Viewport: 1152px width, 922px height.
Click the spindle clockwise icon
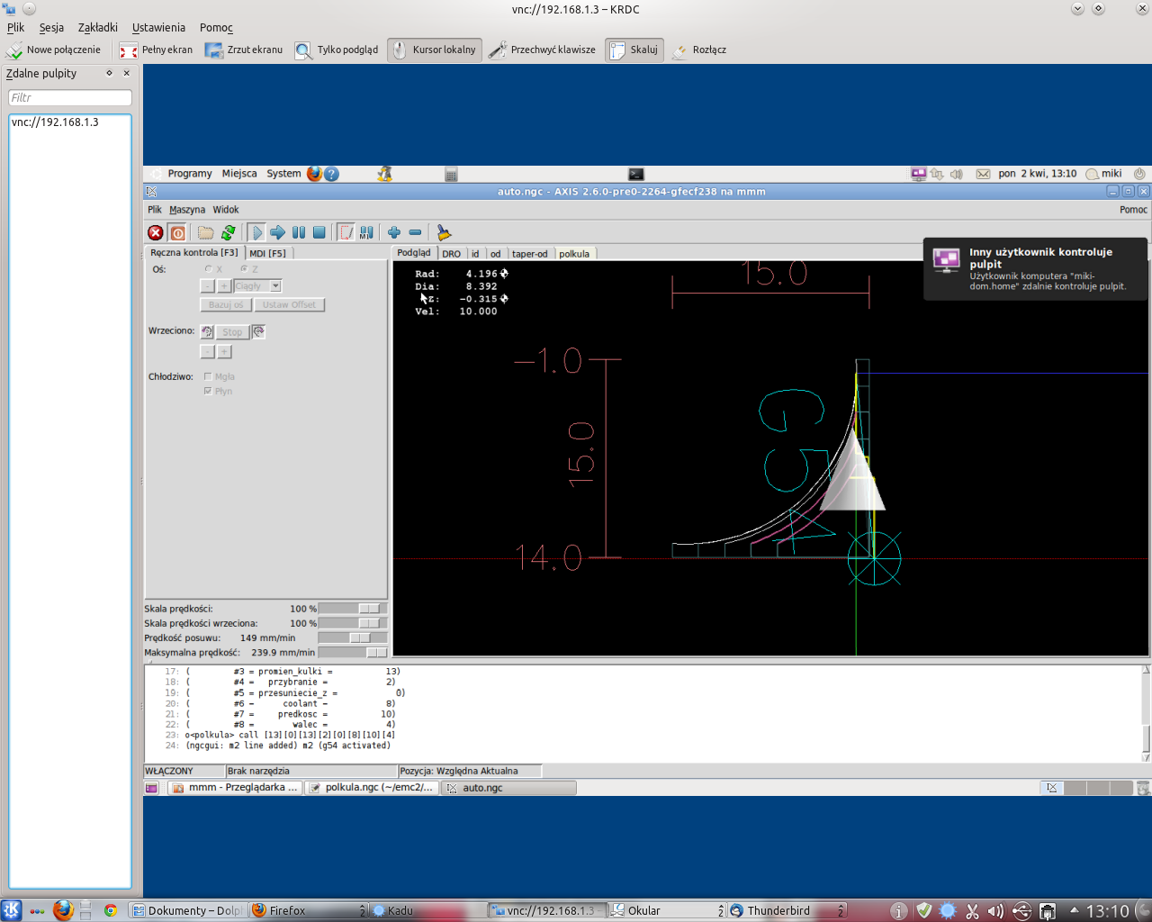coord(258,331)
